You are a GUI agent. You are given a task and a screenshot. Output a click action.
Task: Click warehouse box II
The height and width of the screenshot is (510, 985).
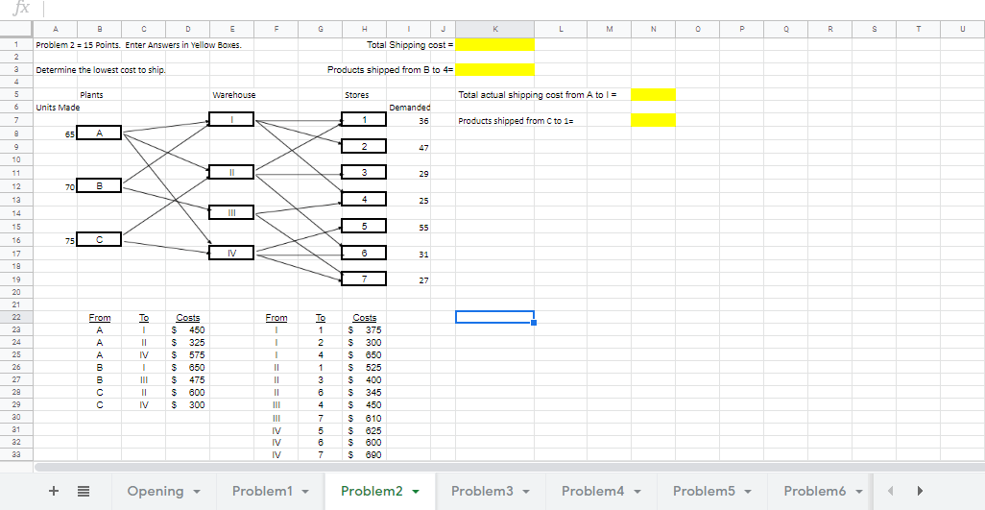coord(231,172)
